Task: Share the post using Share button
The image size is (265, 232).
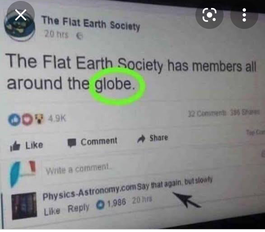Action: 153,139
